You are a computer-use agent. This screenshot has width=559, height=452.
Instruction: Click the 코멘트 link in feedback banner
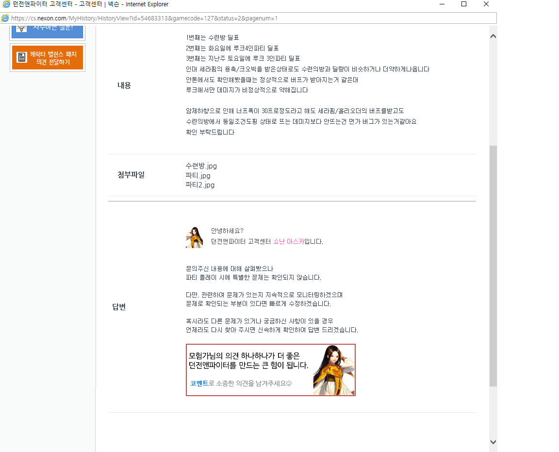point(199,384)
